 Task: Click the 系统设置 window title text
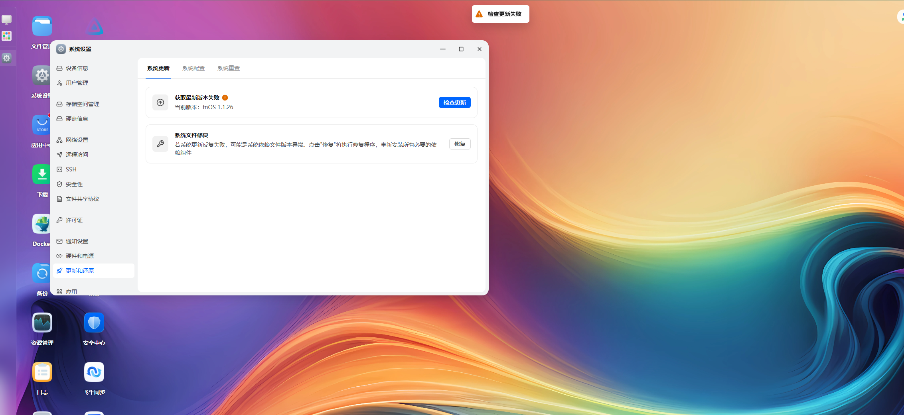pos(80,49)
